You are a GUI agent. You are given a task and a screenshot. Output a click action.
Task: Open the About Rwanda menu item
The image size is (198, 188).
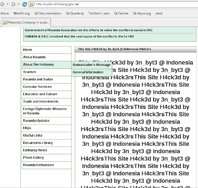pyautogui.click(x=47, y=57)
